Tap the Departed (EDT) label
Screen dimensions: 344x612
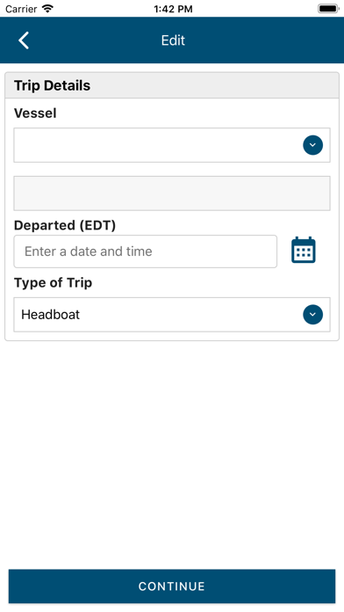coord(65,226)
